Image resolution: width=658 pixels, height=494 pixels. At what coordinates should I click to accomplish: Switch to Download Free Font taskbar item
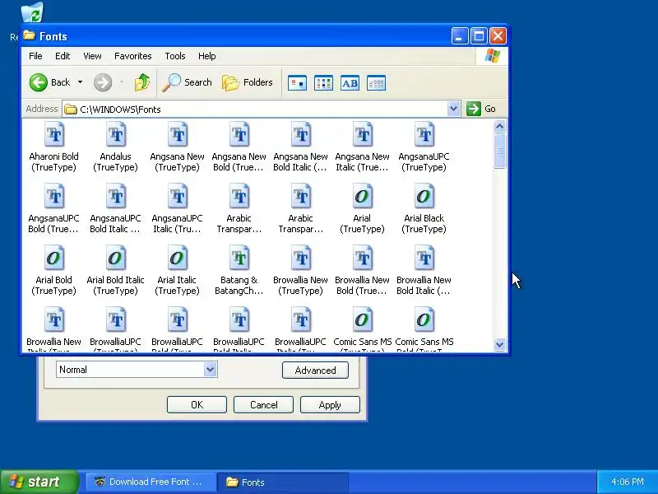(151, 482)
